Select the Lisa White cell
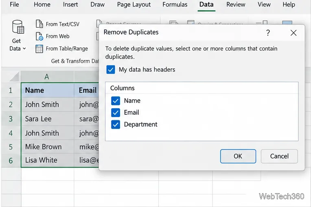Screen dimensions: 311x207 tap(47, 160)
